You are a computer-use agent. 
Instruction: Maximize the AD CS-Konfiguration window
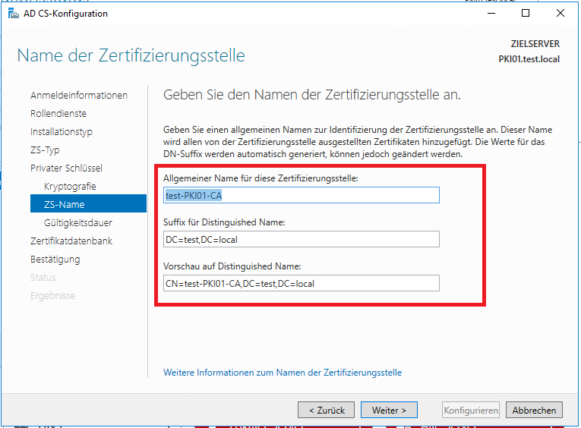(x=526, y=14)
